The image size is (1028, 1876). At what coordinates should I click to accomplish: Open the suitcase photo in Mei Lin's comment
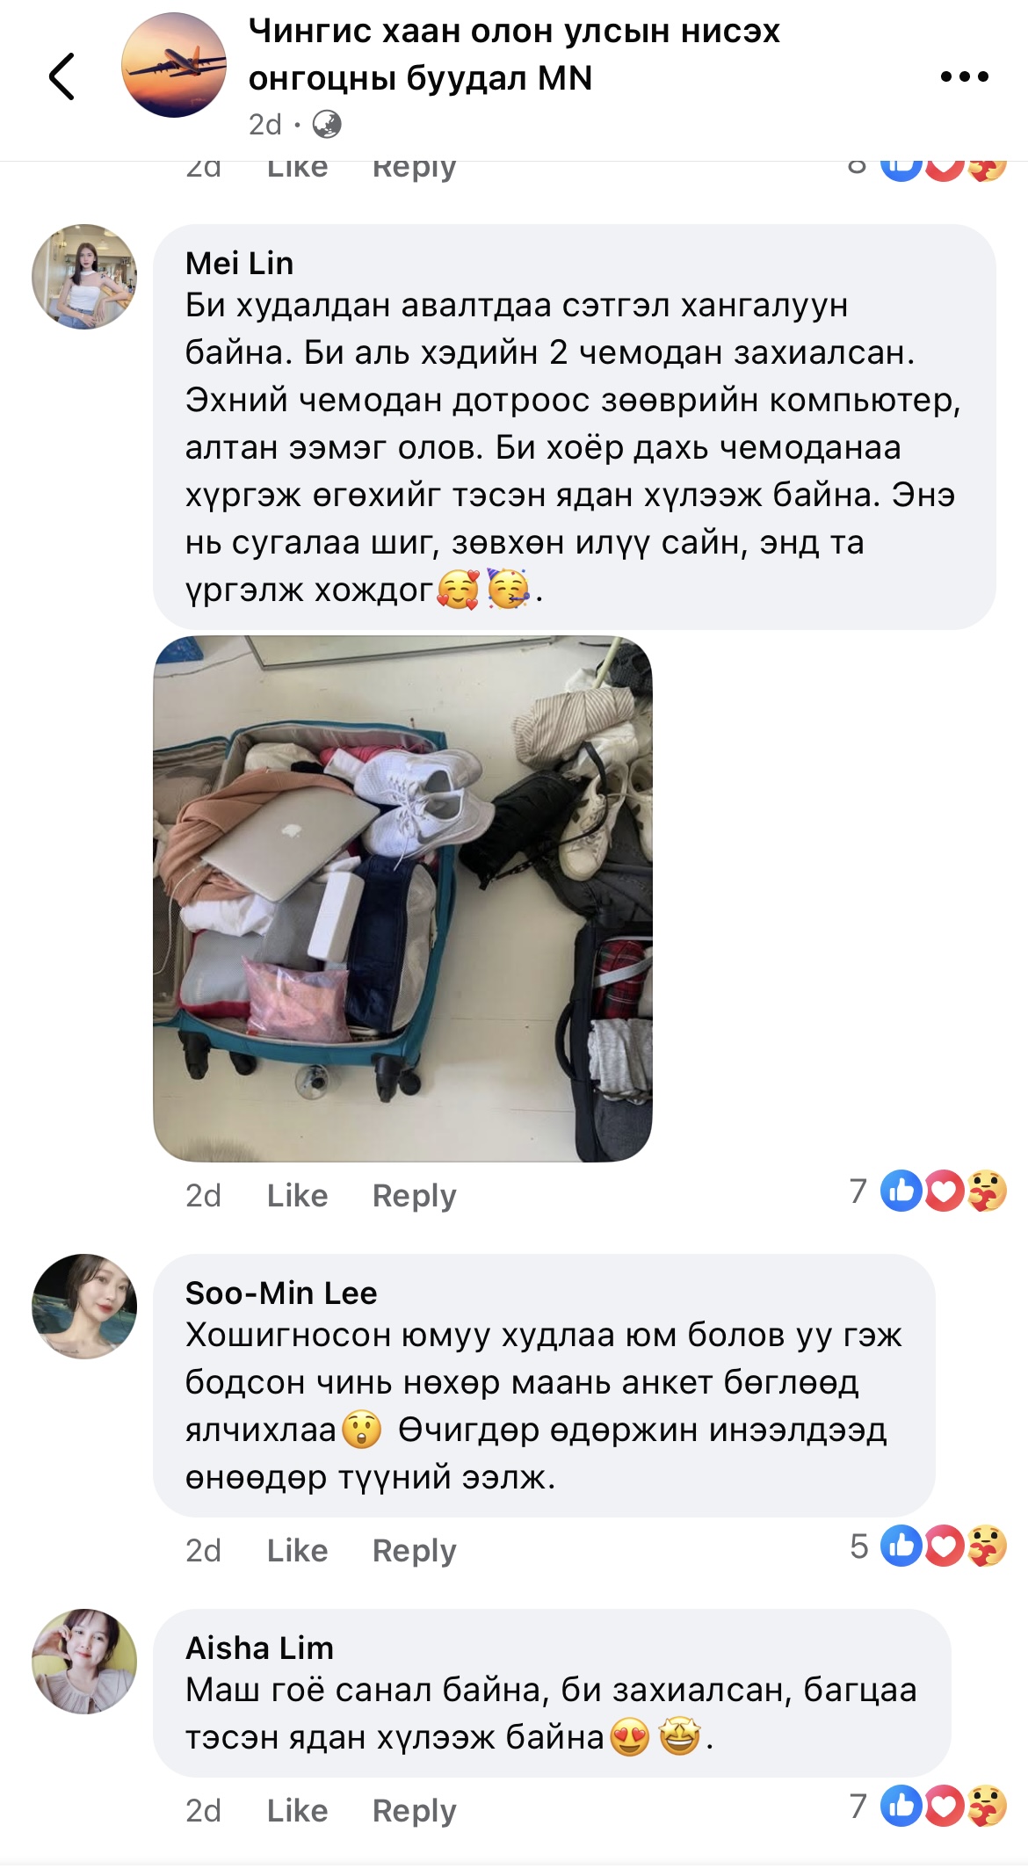tap(402, 898)
